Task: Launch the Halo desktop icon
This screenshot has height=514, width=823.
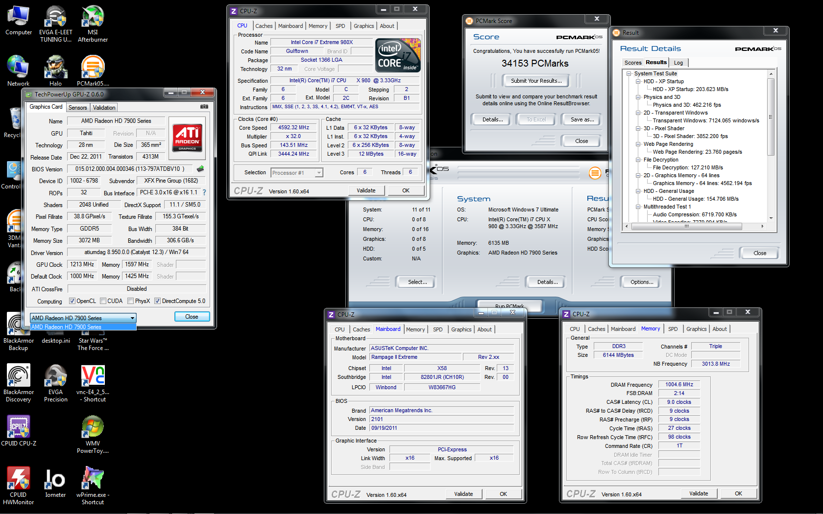Action: point(56,71)
